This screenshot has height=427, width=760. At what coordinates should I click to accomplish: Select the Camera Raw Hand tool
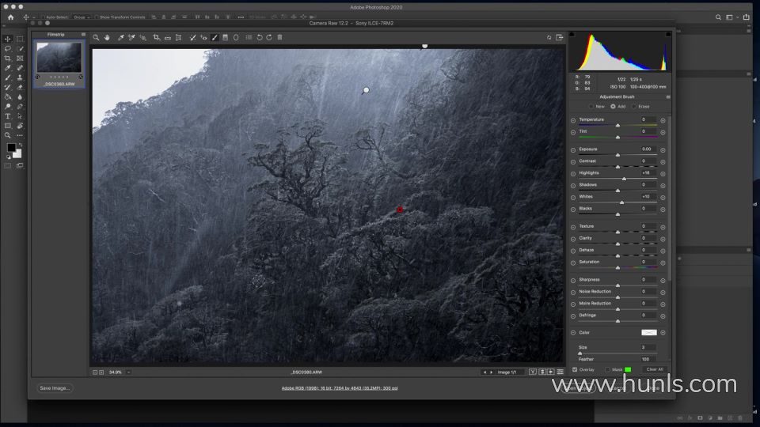coord(107,37)
